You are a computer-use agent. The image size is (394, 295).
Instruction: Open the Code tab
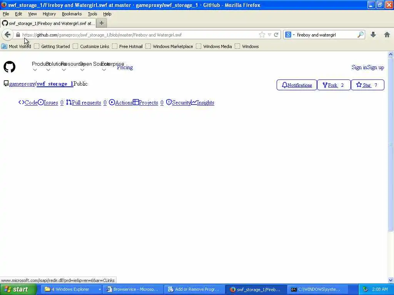28,103
